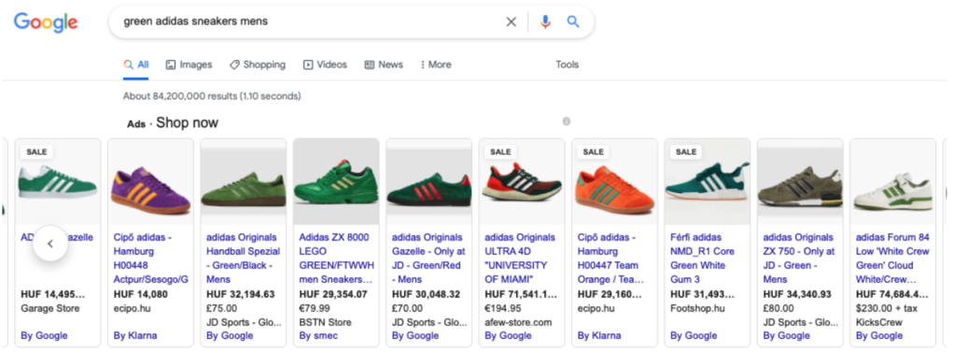Open adidas Originals ZX 750 link
This screenshot has height=354, width=956.
[799, 258]
